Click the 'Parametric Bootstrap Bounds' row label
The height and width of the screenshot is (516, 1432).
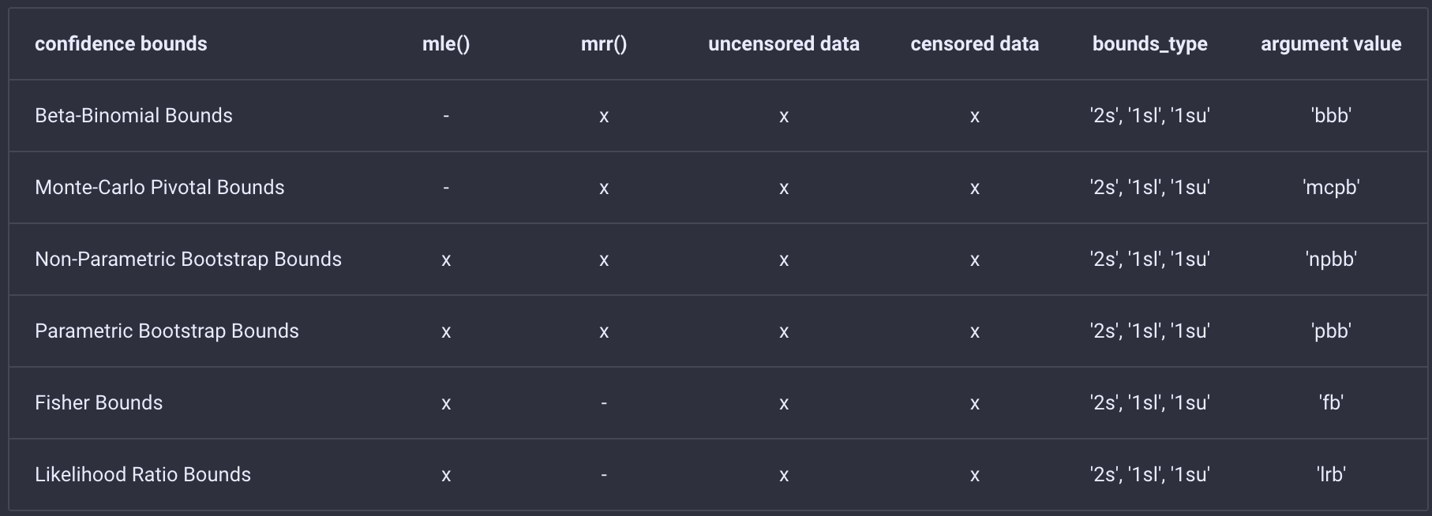point(167,331)
